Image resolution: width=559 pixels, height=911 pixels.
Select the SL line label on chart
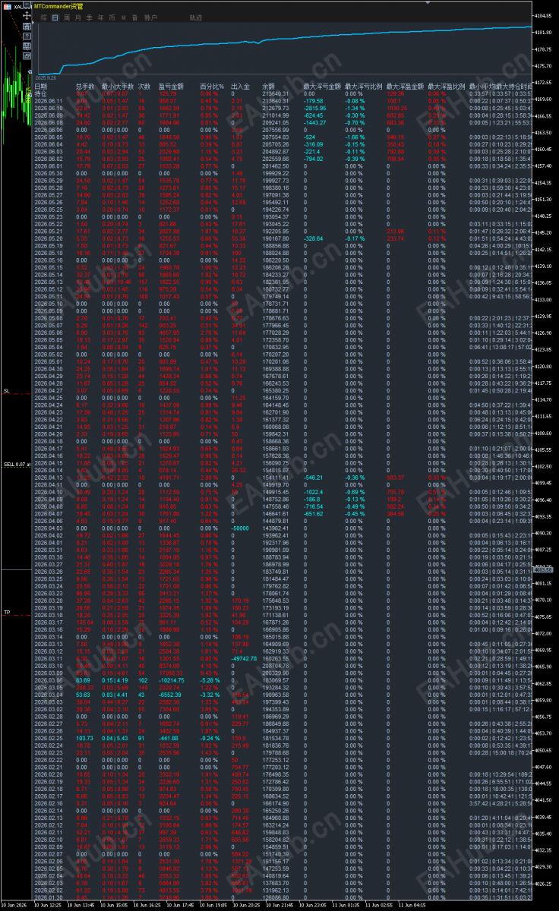[6, 390]
